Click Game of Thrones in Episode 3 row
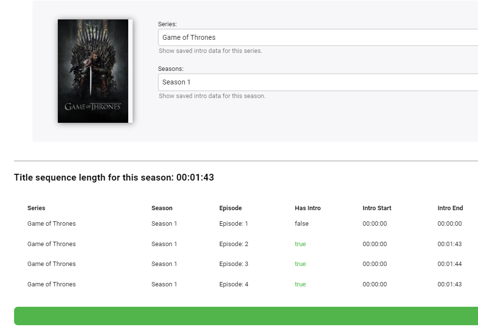The width and height of the screenshot is (478, 332). (51, 264)
